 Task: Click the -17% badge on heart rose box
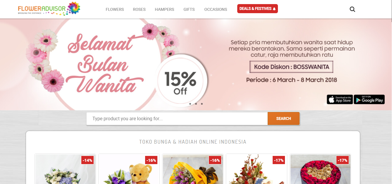(343, 160)
